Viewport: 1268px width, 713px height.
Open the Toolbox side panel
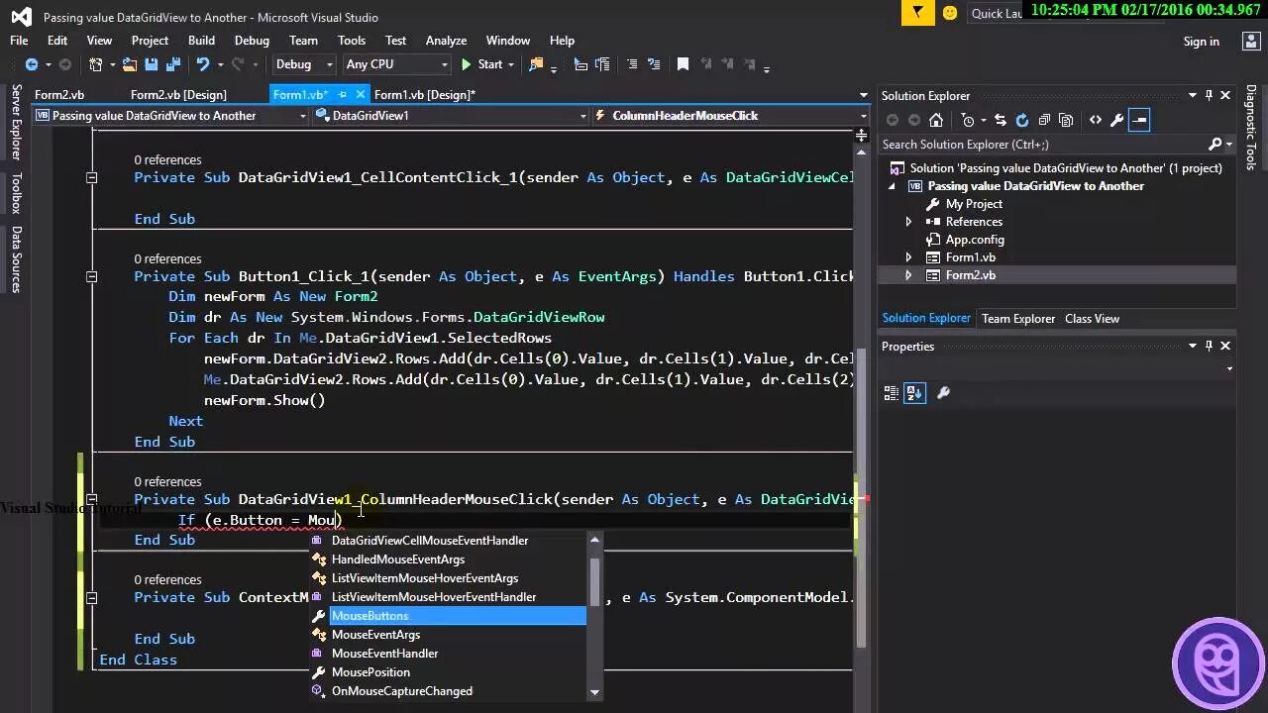[x=16, y=193]
